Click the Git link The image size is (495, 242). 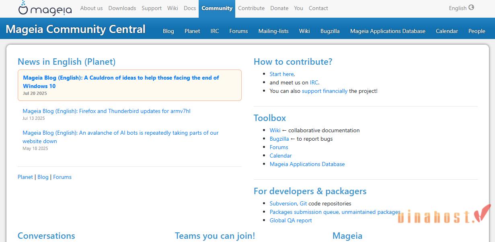point(303,203)
